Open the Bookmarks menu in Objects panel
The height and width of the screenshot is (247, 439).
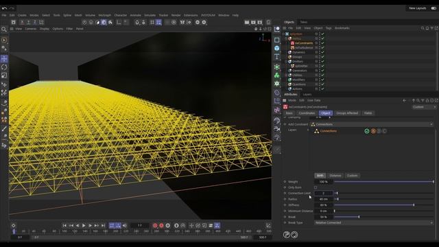coord(342,28)
